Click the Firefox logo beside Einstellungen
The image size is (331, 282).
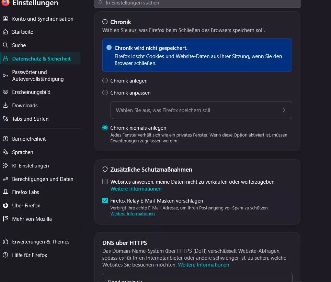(x=5, y=2)
